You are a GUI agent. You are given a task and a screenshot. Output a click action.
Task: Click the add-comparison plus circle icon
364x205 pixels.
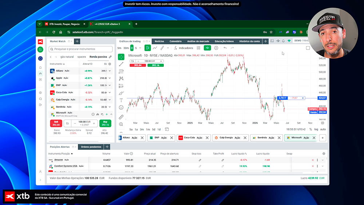pyautogui.click(x=216, y=48)
